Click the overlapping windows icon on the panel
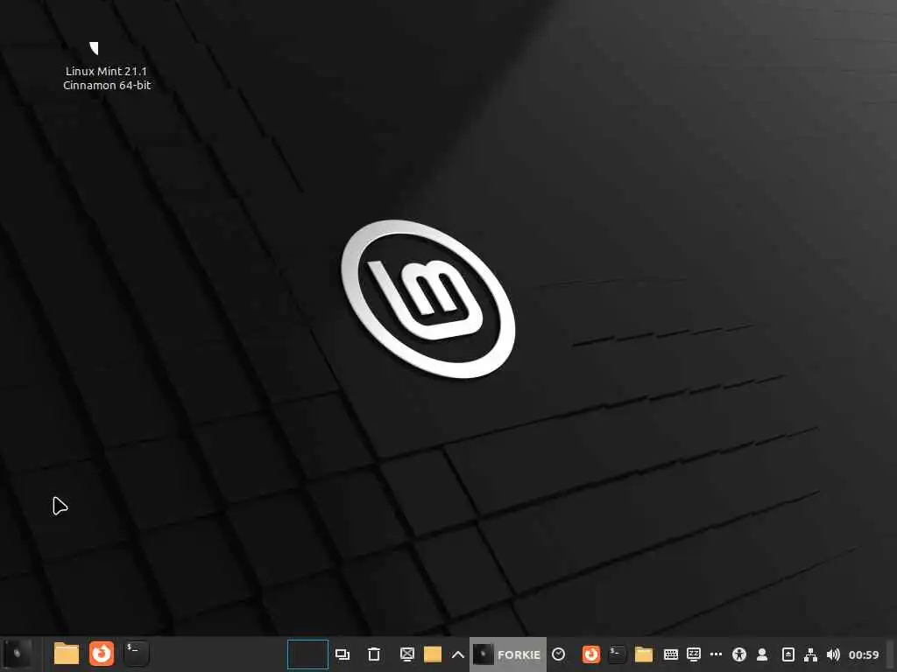Viewport: 897px width, 672px height. pyautogui.click(x=343, y=654)
